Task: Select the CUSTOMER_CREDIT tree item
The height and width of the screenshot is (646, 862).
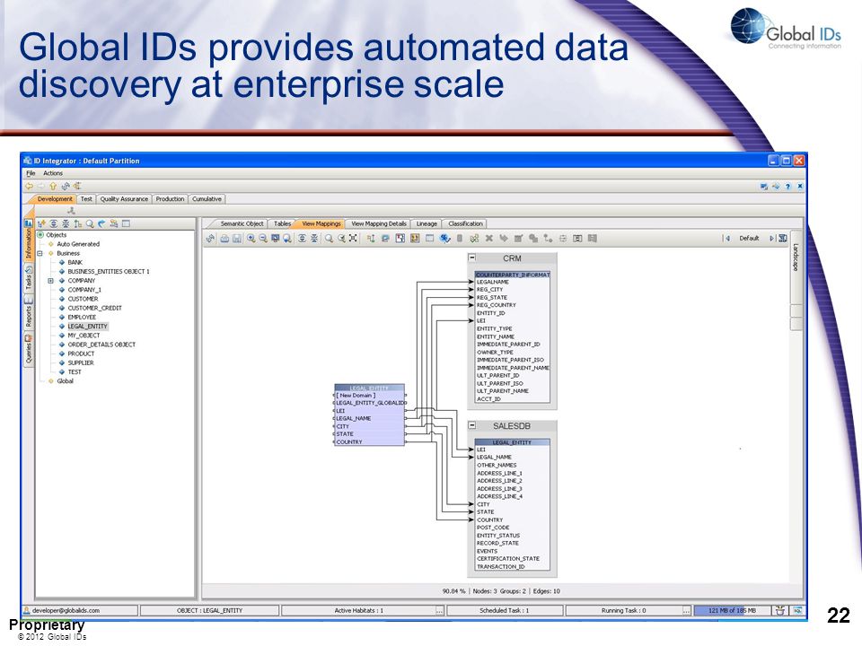Action: point(94,308)
